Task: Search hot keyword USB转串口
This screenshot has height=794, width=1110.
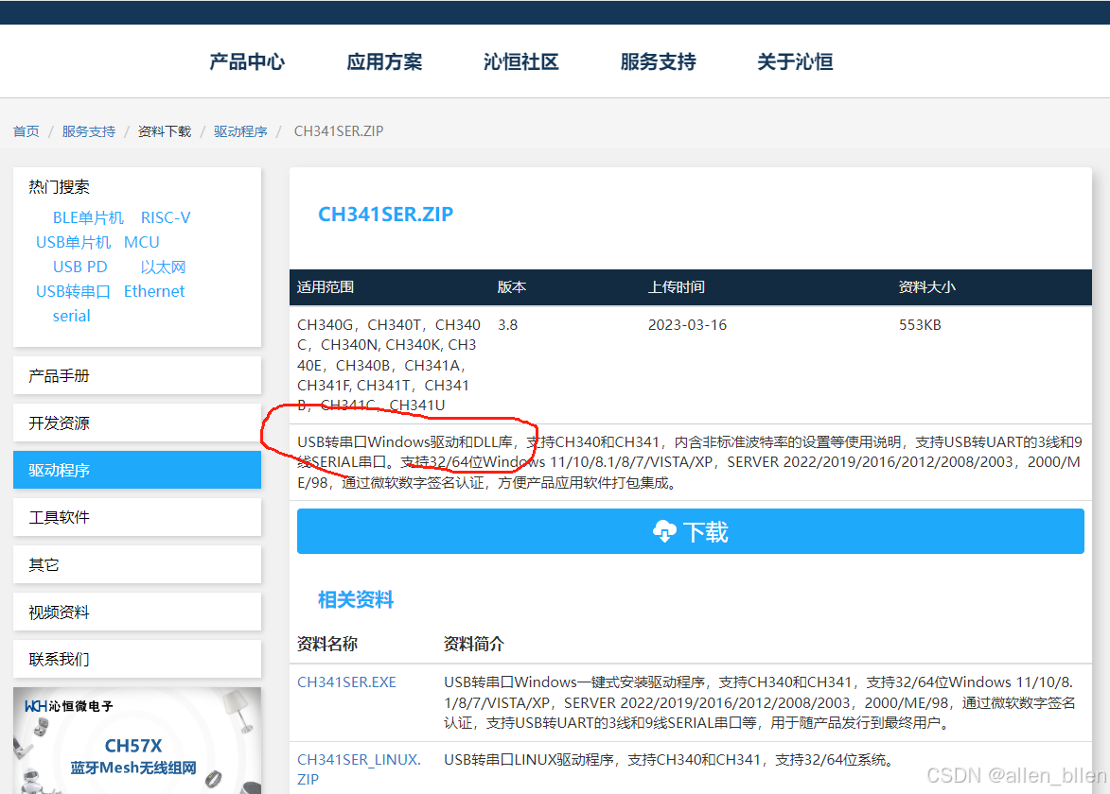Action: (73, 291)
